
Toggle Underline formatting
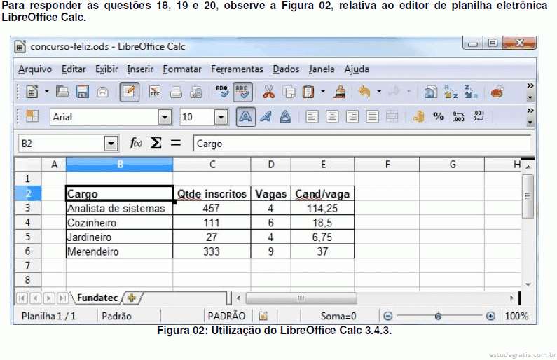tap(285, 116)
